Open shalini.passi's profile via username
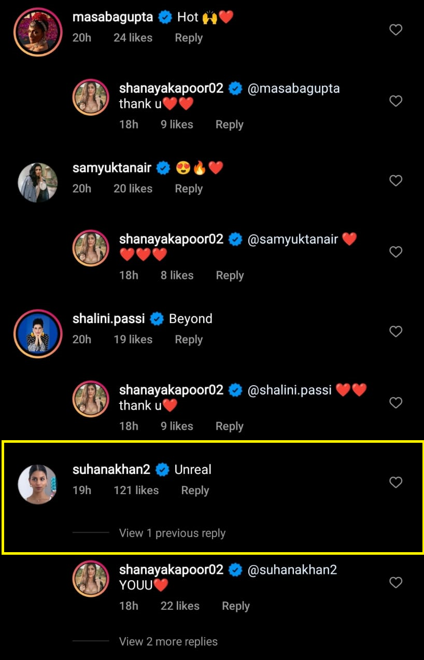 coord(108,318)
